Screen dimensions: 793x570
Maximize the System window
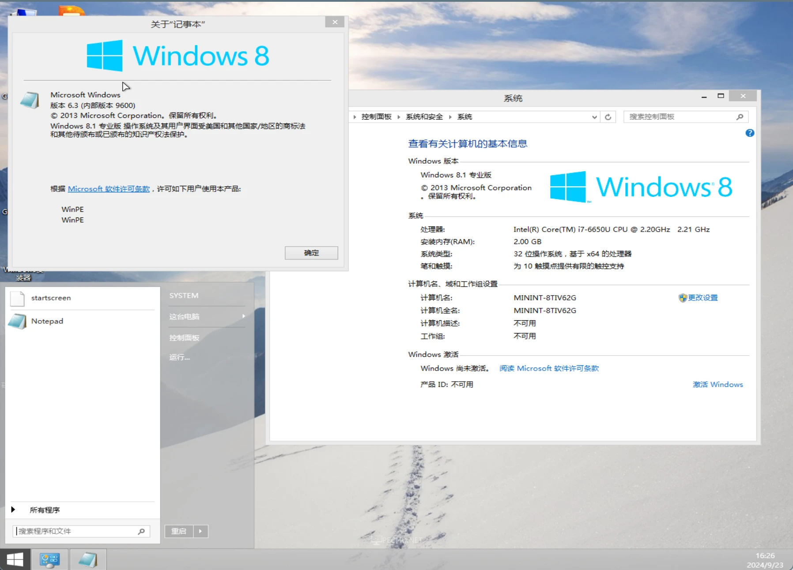pos(721,96)
